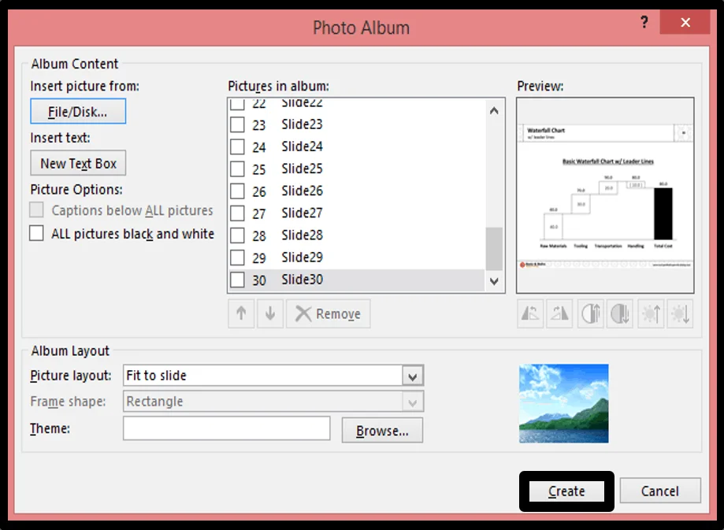Select the Slide28 list entry
This screenshot has height=530, width=724.
click(x=356, y=235)
